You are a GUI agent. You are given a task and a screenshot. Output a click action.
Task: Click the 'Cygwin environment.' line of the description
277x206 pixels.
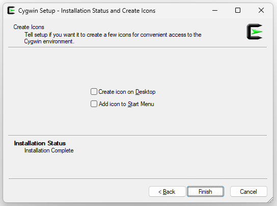(49, 41)
